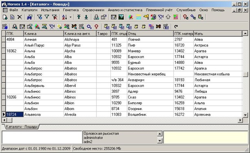Open the Анализ и статистика menu
The width and height of the screenshot is (250, 153).
(x=125, y=10)
